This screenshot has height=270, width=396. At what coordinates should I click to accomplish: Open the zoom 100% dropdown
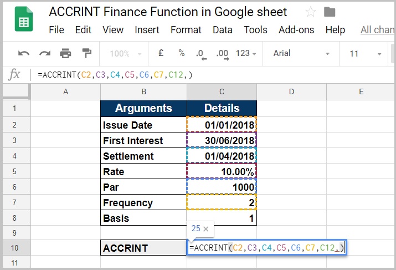pyautogui.click(x=125, y=54)
